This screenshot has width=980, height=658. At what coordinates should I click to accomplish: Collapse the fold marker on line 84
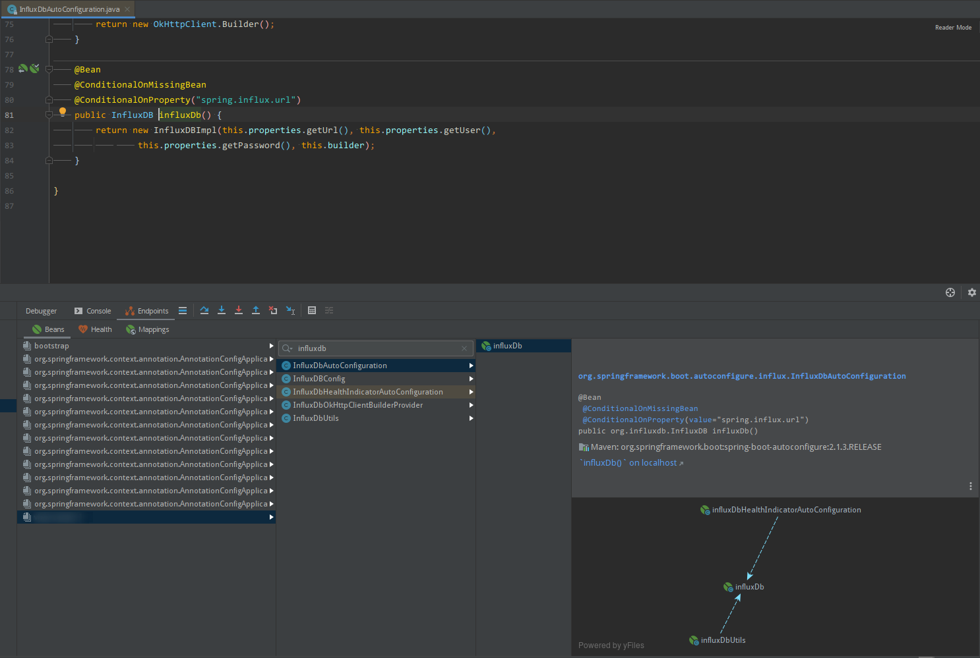49,160
